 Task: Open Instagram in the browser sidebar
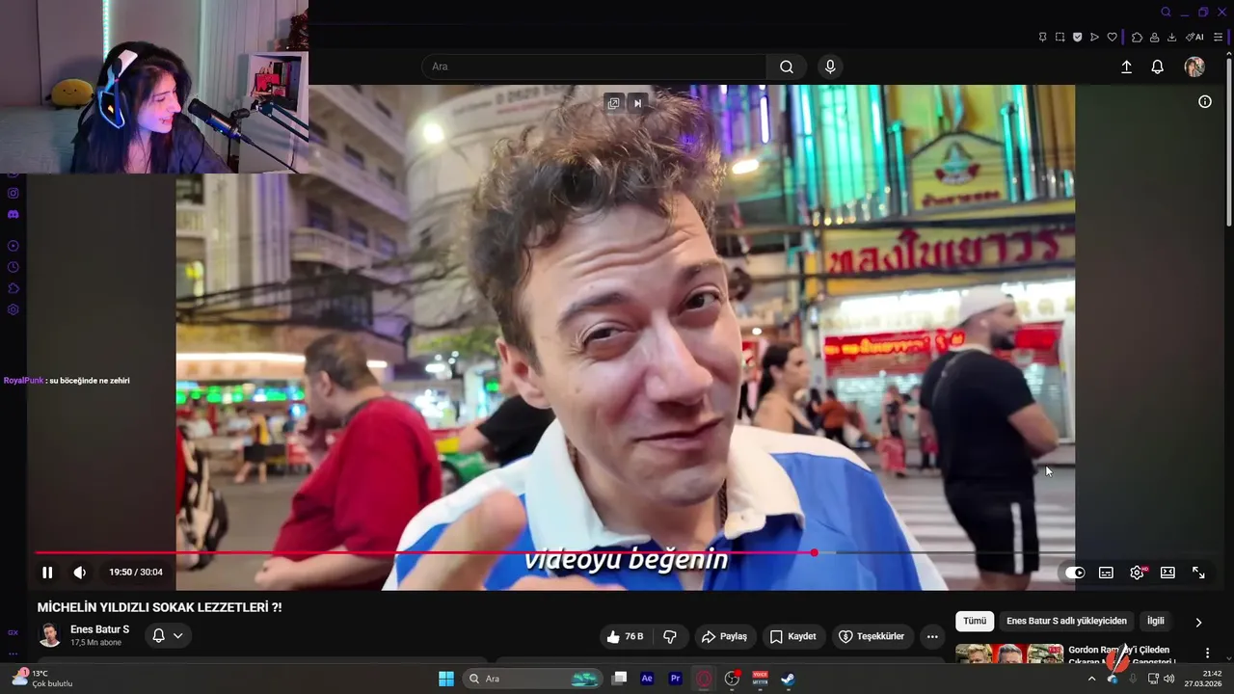[13, 193]
